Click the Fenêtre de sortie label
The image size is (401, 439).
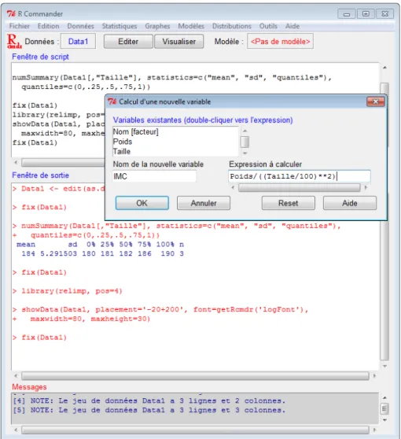(40, 175)
